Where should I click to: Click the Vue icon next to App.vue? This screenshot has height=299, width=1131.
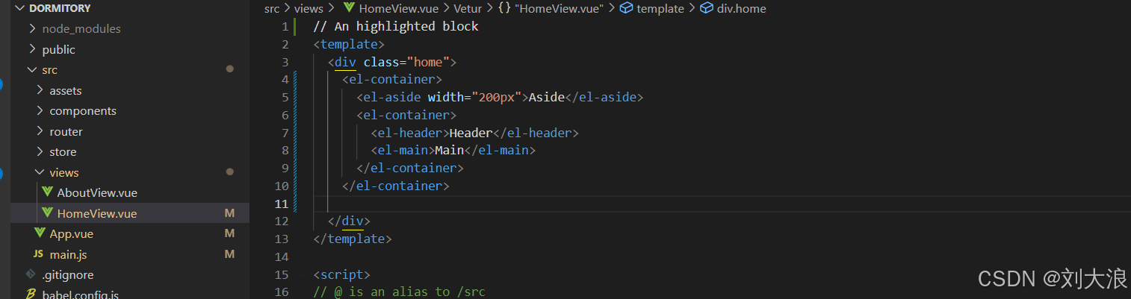tap(40, 233)
